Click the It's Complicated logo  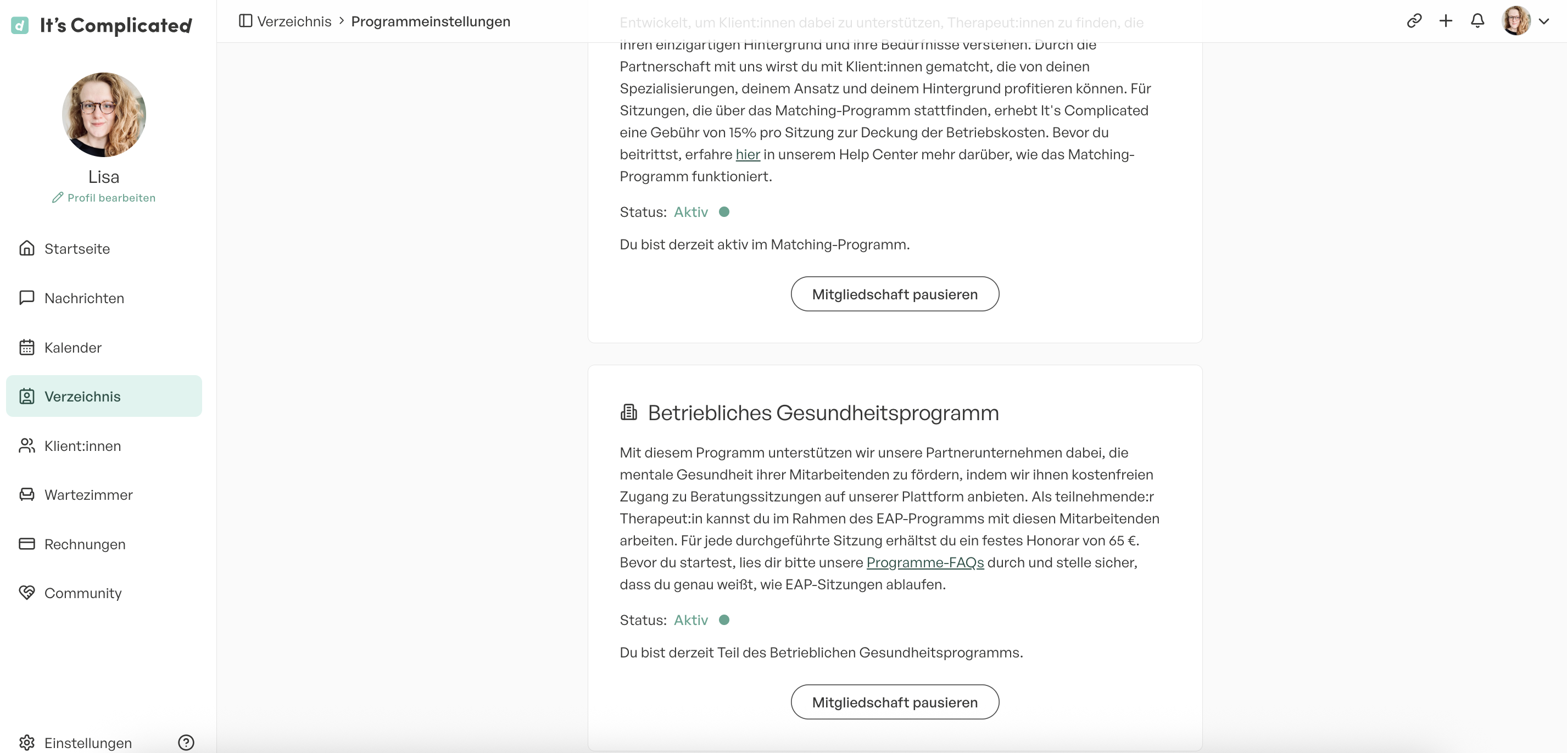click(102, 25)
